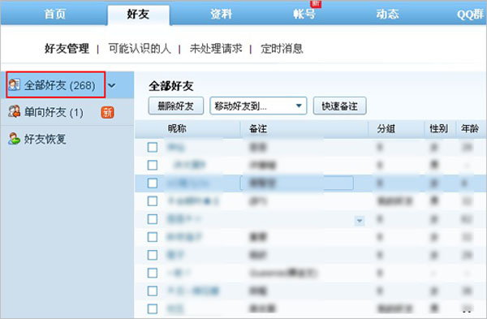Viewport: 487px width, 319px height.
Task: Click the 备注 edit field in the highlighted row
Action: (x=297, y=183)
